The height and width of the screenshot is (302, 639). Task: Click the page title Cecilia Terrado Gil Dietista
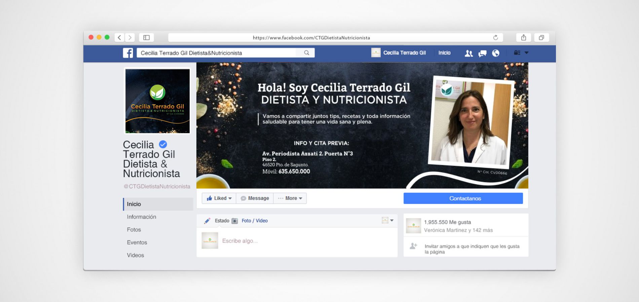(x=151, y=159)
